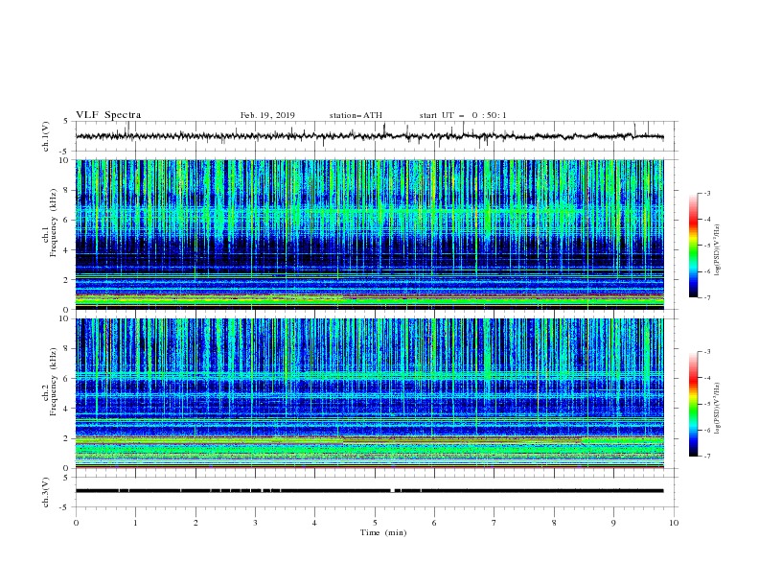Click time axis tick label "5"

pyautogui.click(x=375, y=523)
